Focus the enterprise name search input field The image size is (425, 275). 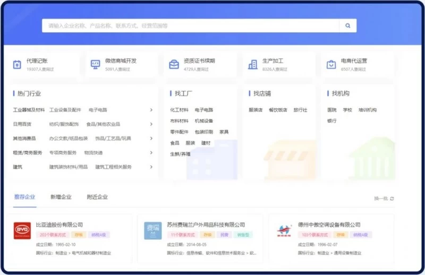(191, 25)
